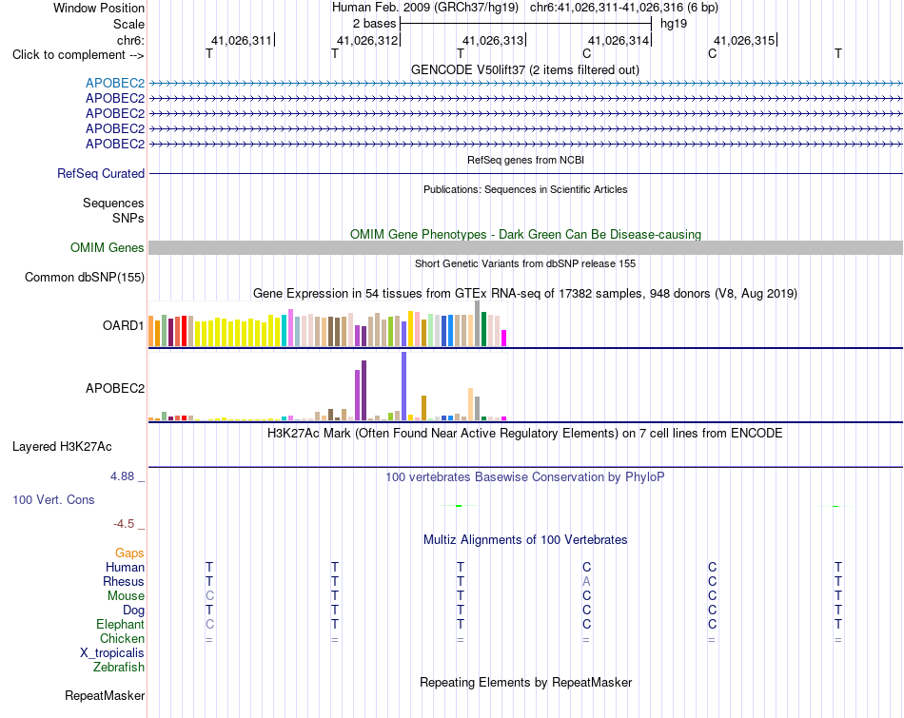Click the 'chr6:' ruler label

click(130, 40)
